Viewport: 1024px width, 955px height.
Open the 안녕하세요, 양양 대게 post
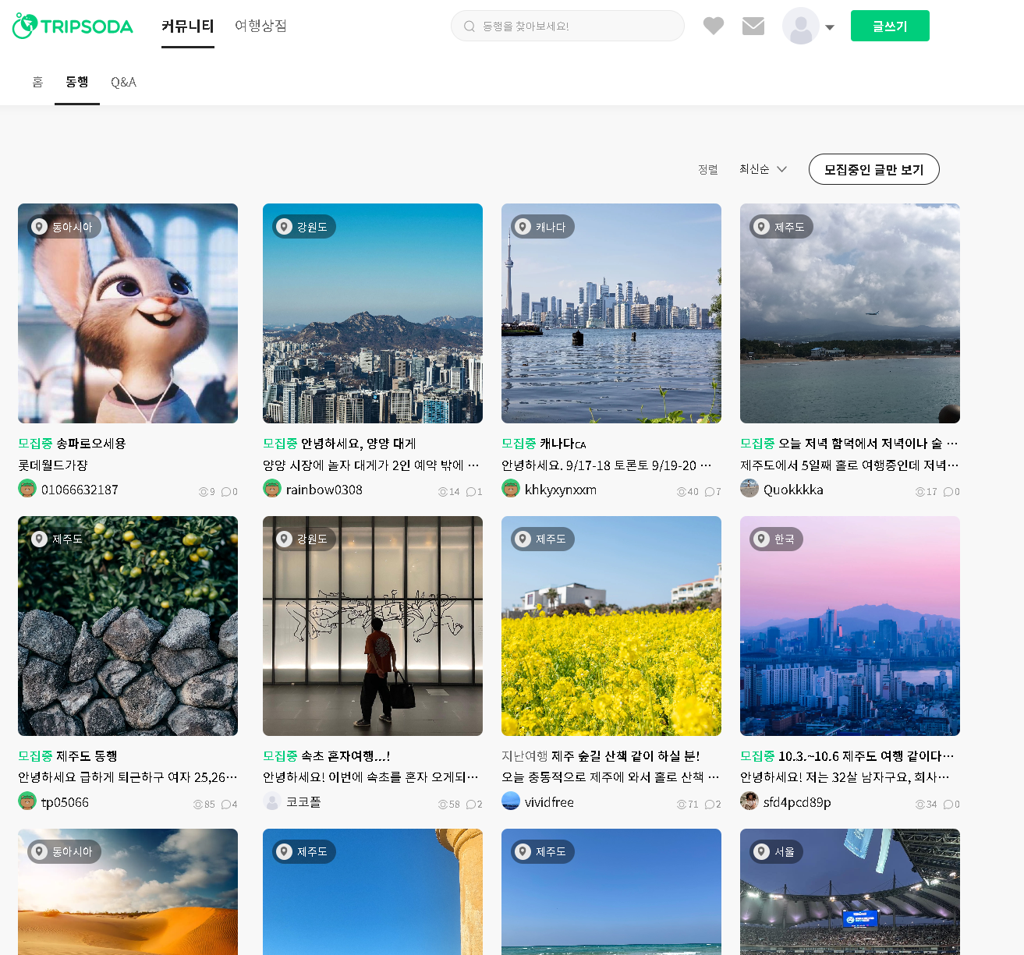358,444
